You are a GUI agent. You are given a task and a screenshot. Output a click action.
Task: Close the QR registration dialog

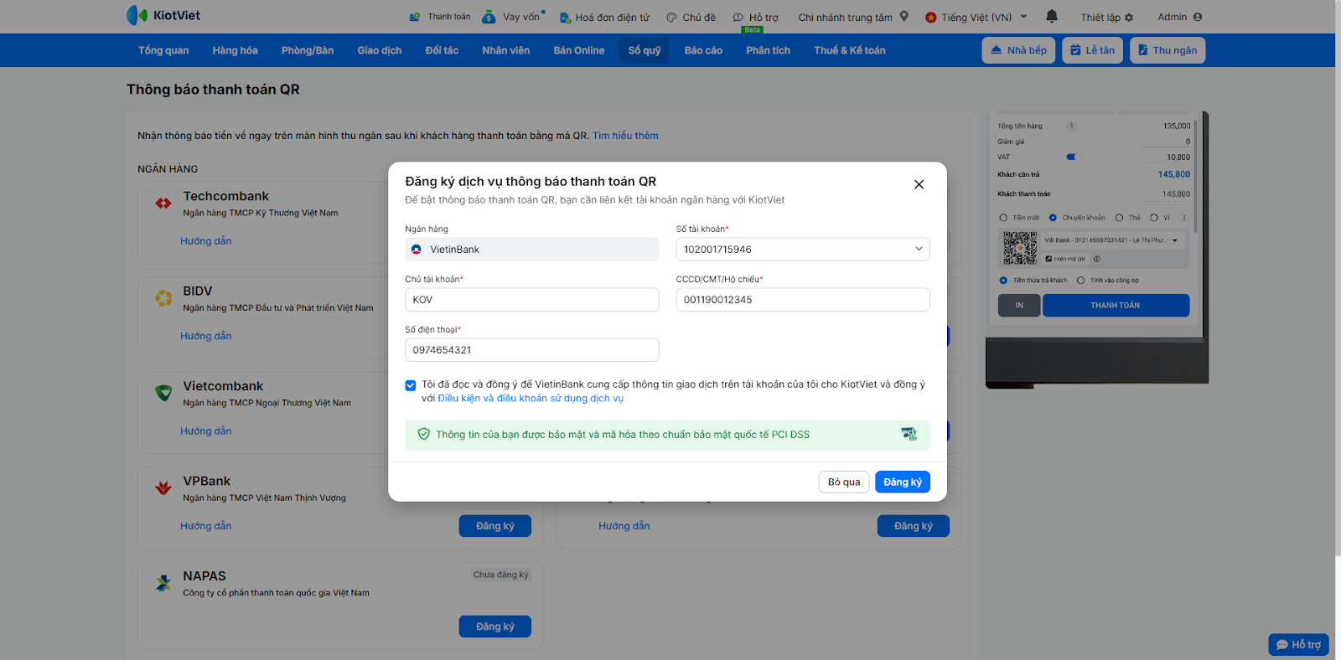click(x=919, y=184)
